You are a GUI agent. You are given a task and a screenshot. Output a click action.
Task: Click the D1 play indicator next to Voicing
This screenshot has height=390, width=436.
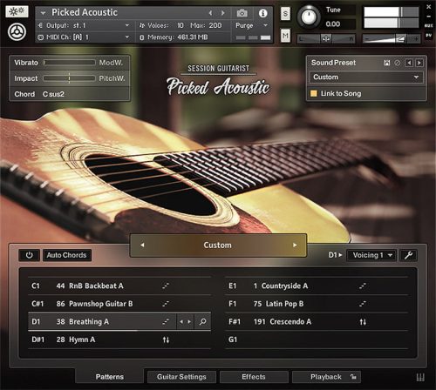pyautogui.click(x=335, y=255)
